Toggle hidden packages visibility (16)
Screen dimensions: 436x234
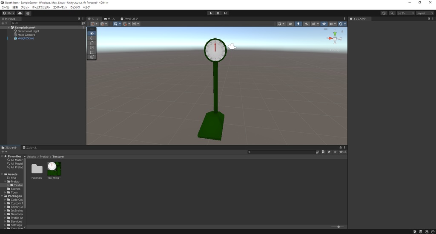coord(343,152)
